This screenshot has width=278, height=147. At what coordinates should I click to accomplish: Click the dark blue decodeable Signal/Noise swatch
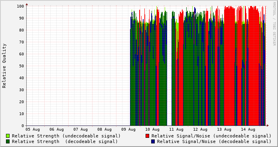click(x=153, y=141)
